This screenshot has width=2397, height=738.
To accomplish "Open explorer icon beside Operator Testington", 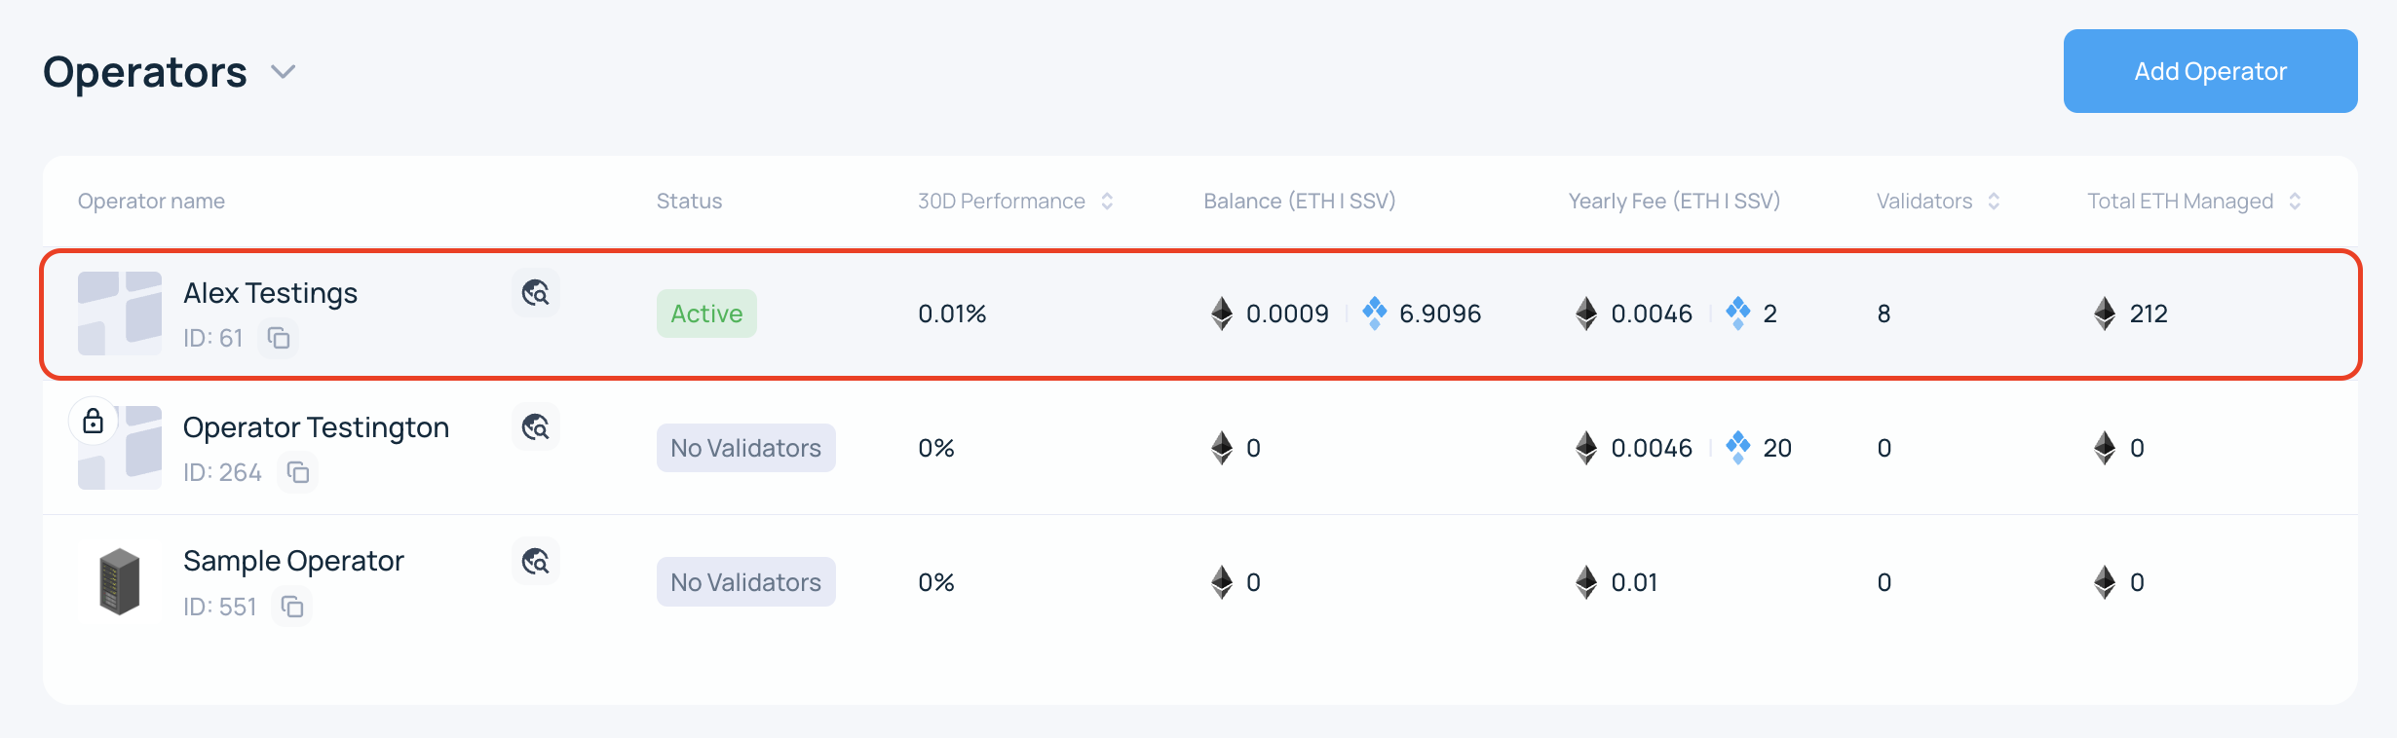I will pos(536,426).
